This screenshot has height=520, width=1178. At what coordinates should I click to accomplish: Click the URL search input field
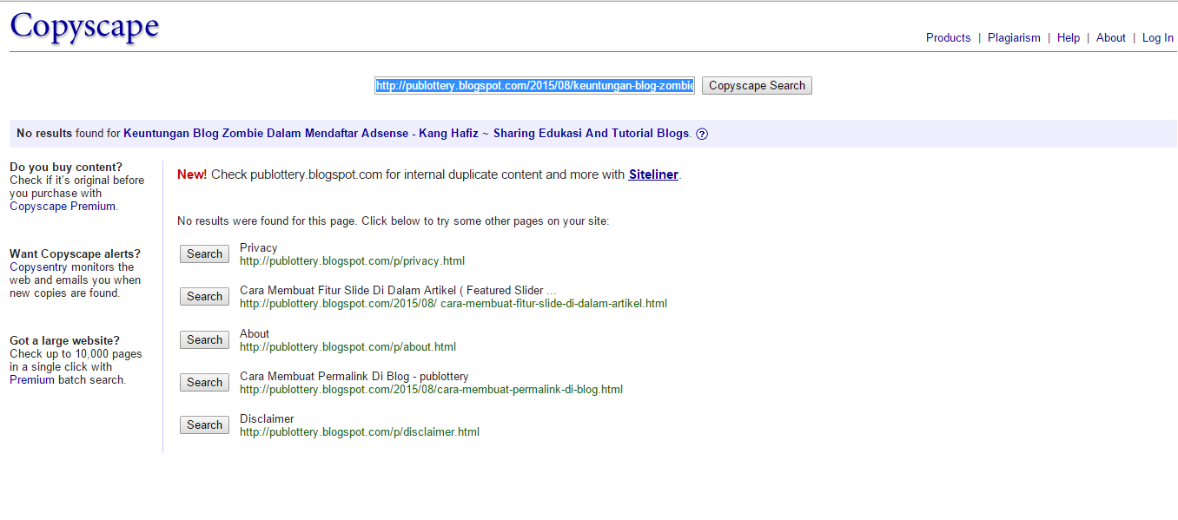pyautogui.click(x=534, y=85)
